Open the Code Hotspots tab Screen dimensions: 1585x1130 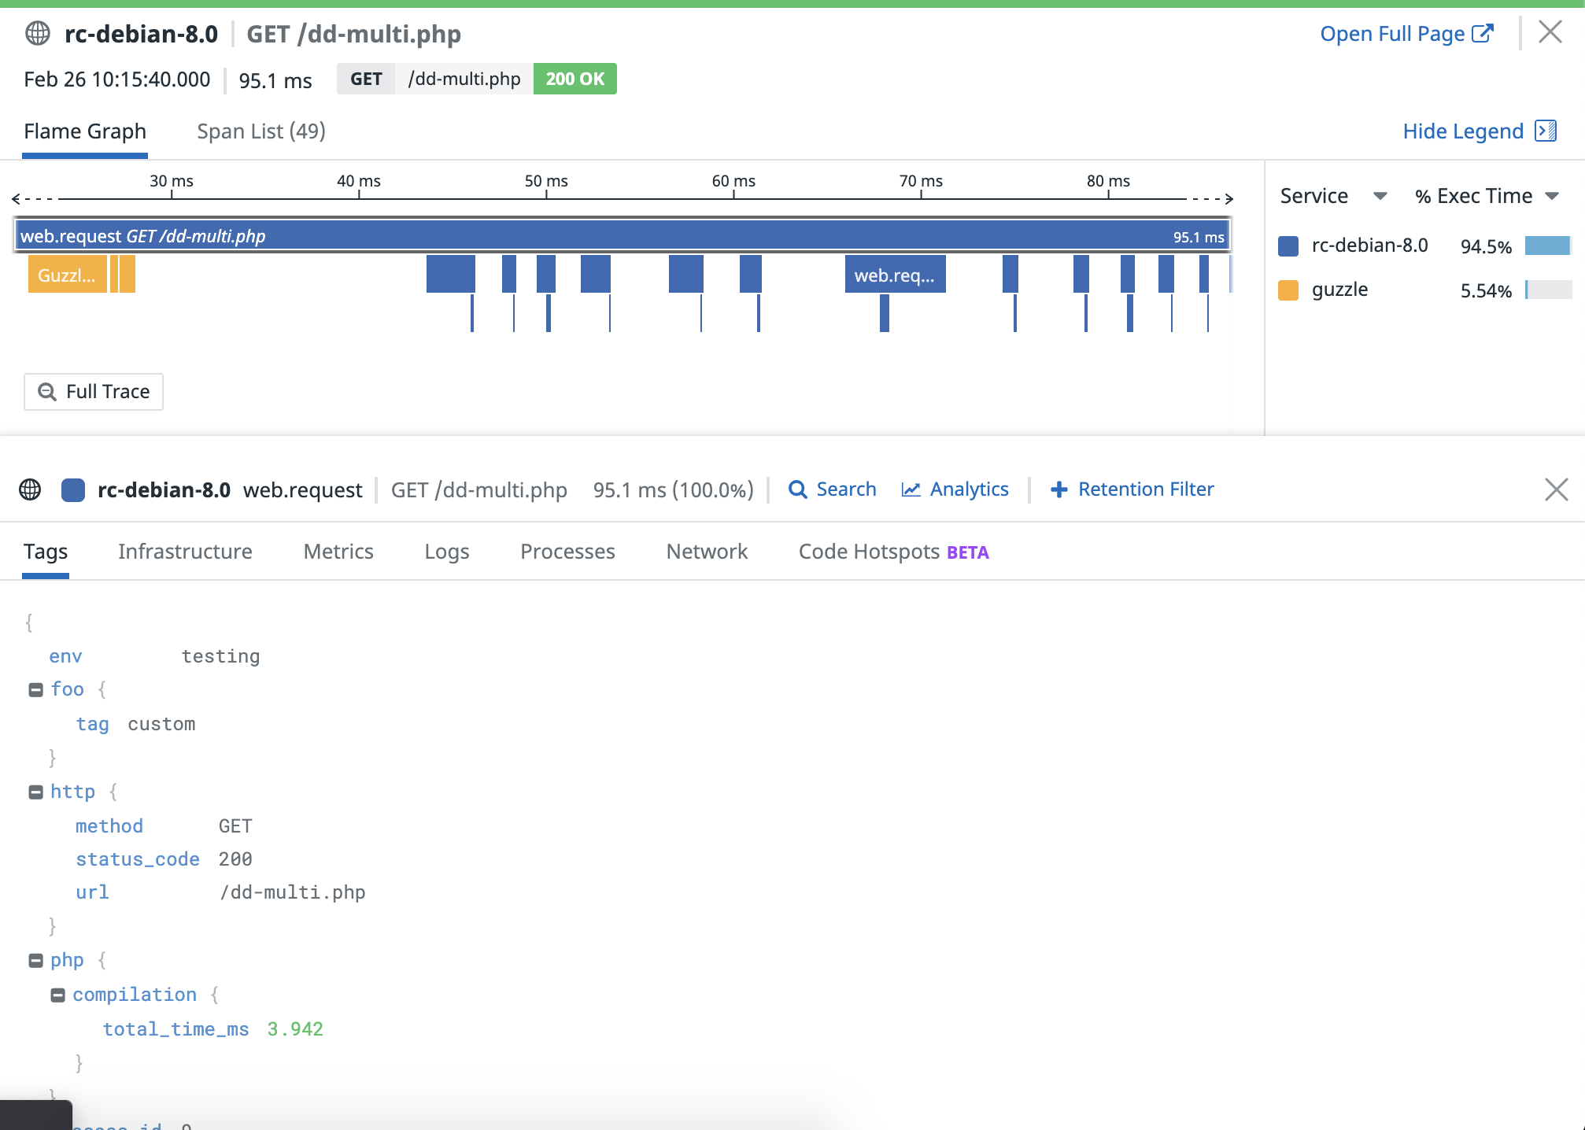pyautogui.click(x=869, y=552)
